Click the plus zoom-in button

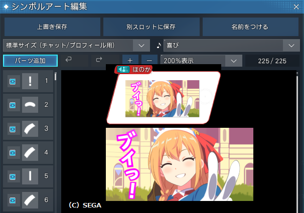pyautogui.click(x=130, y=61)
